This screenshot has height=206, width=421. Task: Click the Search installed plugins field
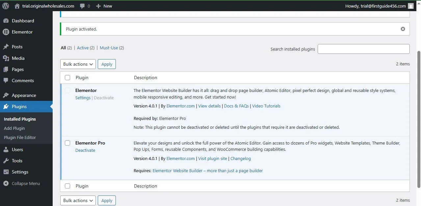(363, 49)
